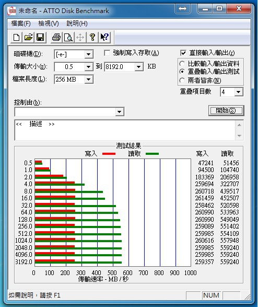Uncheck 直接輸入/輸出 checkbox
Viewport: 258px width, 307px height.
[x=183, y=53]
